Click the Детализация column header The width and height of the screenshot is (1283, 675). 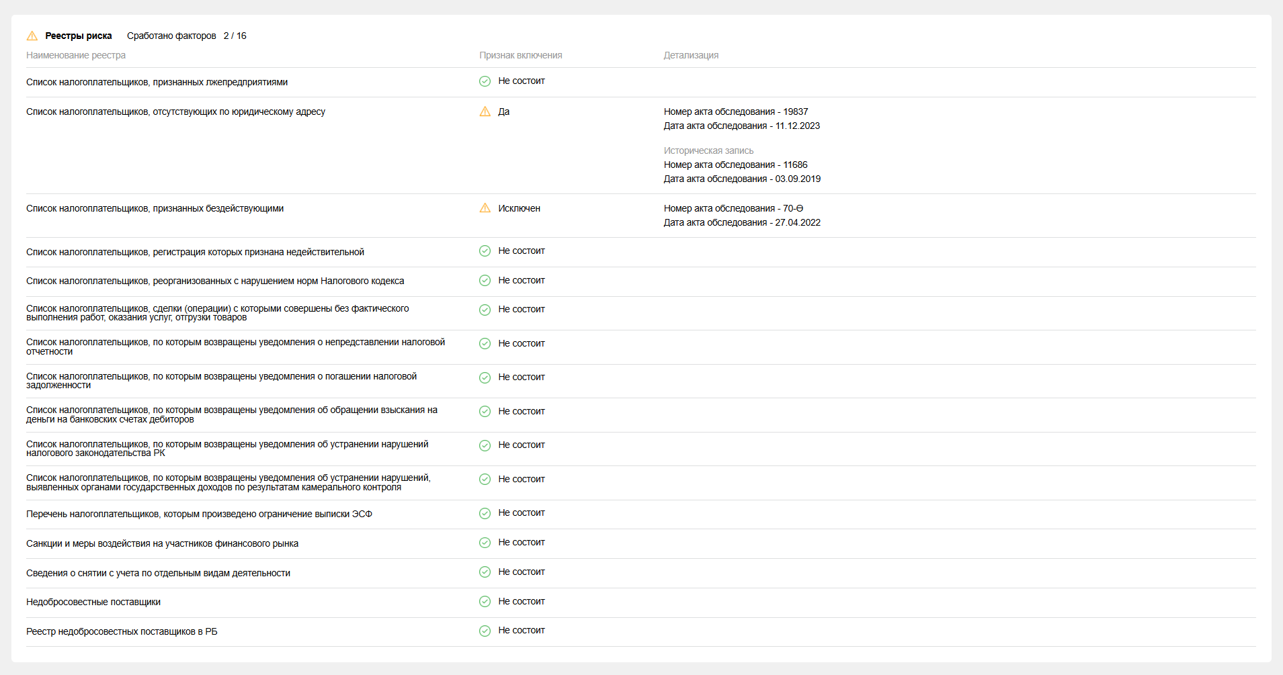pyautogui.click(x=691, y=55)
